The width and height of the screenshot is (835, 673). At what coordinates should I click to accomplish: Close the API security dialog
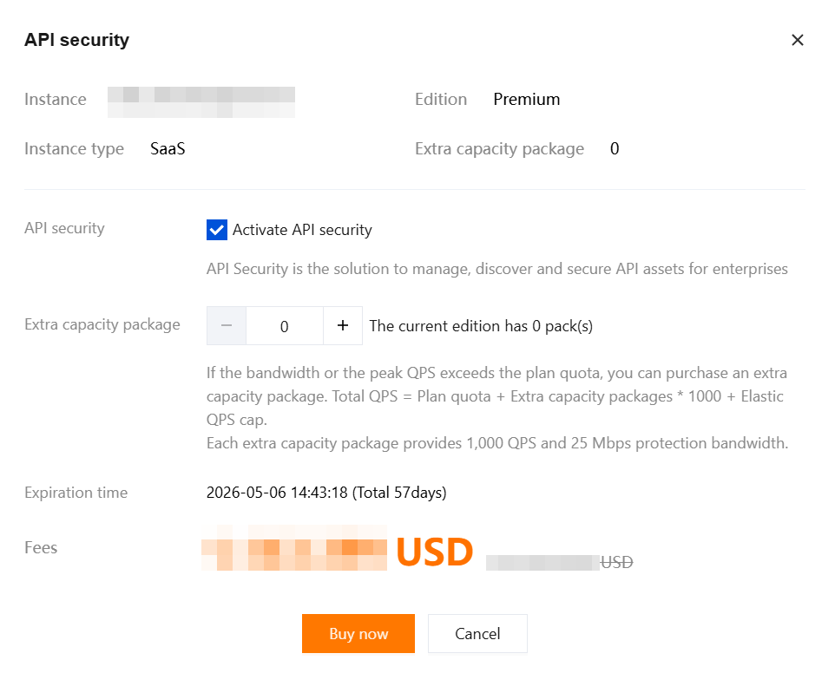click(797, 40)
